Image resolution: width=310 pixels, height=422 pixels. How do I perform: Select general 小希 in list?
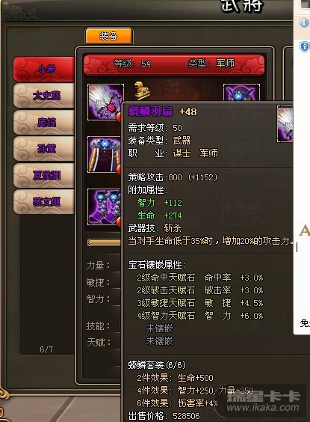pos(44,69)
